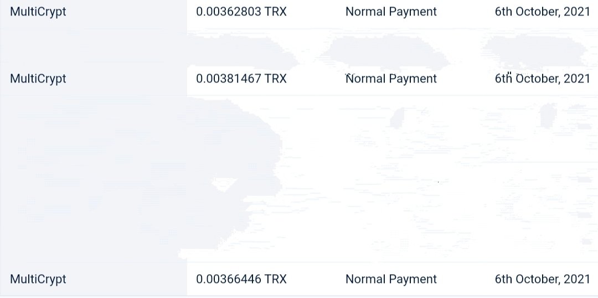The image size is (598, 298).
Task: Click the date in the 0.00381467 row
Action: (542, 79)
